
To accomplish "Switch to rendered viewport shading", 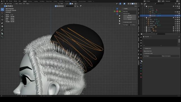I will (x=136, y=4).
